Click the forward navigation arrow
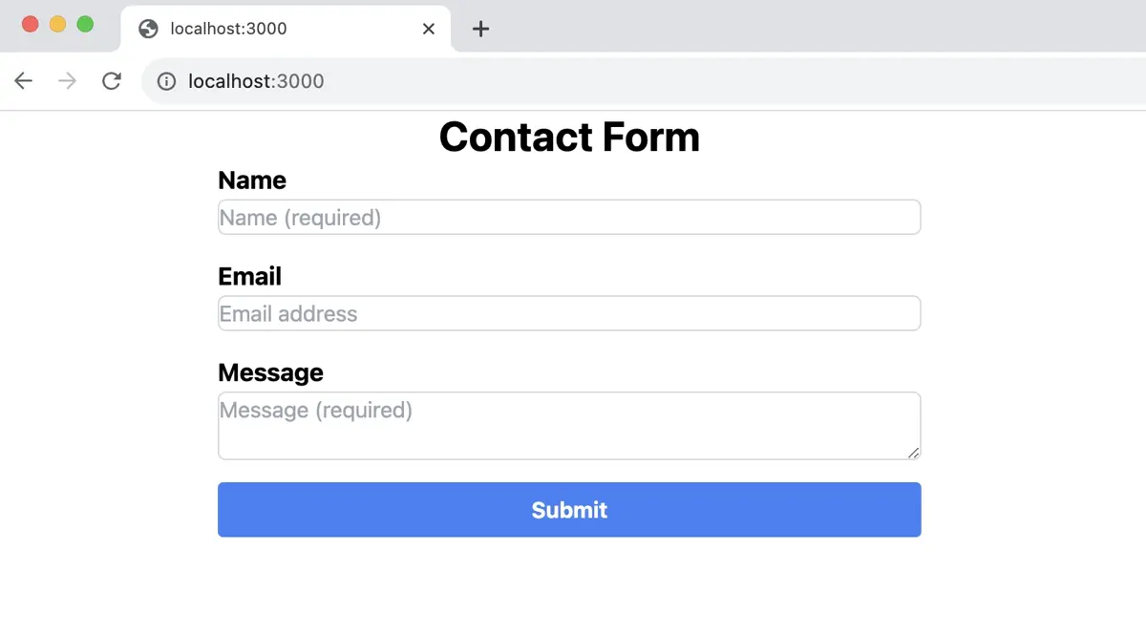1146x636 pixels. point(67,81)
